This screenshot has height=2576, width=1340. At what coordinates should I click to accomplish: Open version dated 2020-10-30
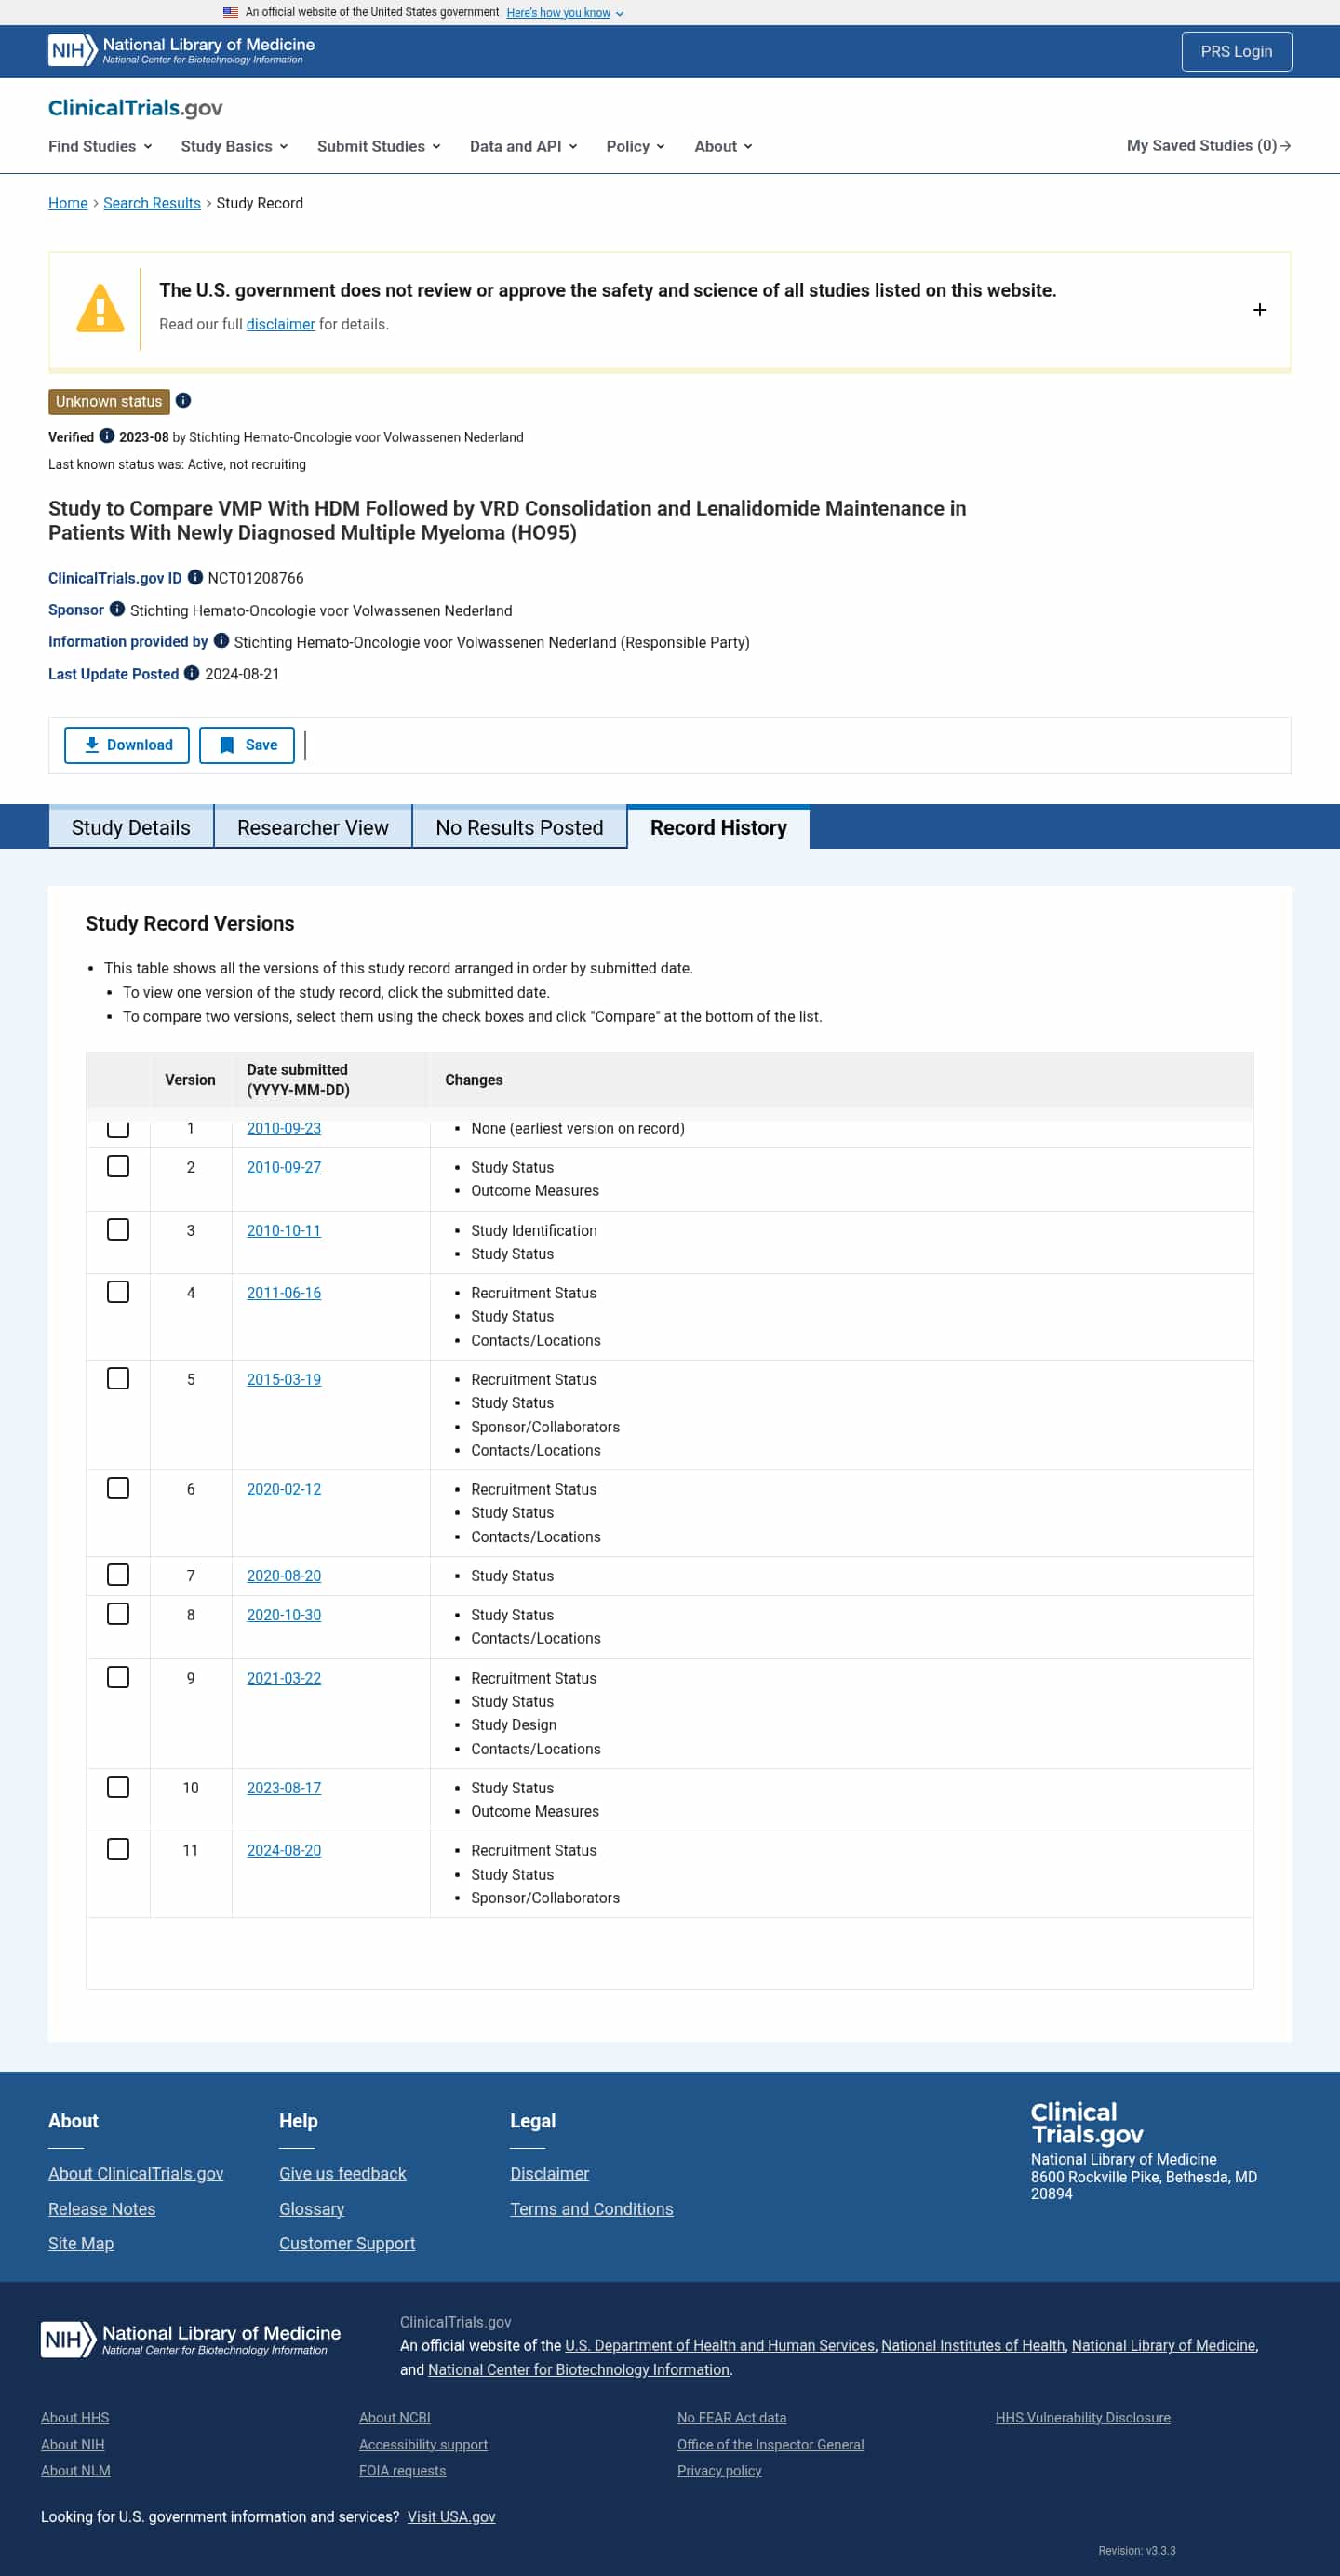[x=284, y=1615]
